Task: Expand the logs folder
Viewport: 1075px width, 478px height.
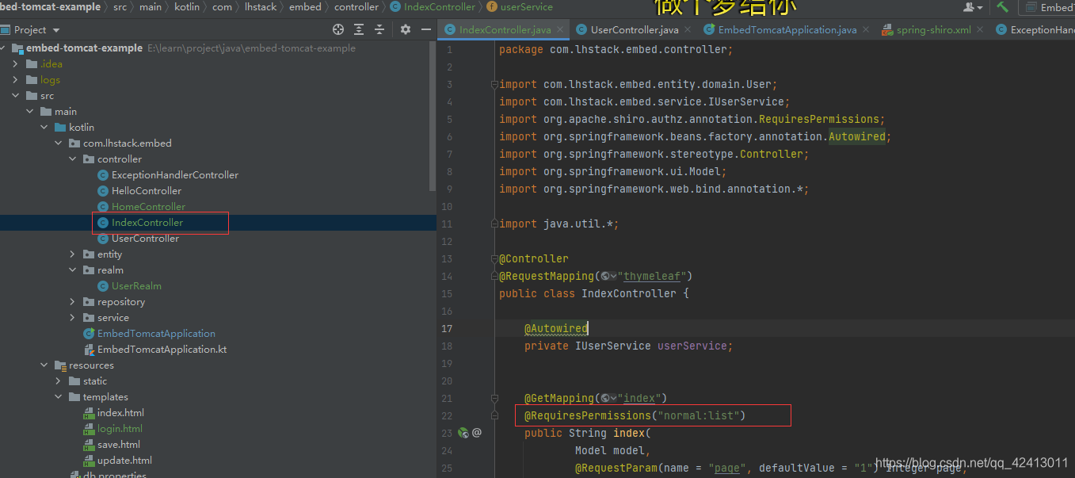Action: click(15, 80)
